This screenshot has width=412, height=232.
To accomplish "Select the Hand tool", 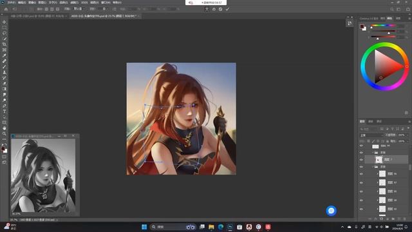I will (5, 128).
